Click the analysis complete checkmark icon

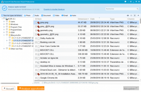pyautogui.click(x=5, y=8)
